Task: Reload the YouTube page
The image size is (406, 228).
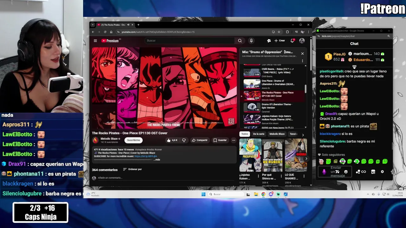Action: 105,32
